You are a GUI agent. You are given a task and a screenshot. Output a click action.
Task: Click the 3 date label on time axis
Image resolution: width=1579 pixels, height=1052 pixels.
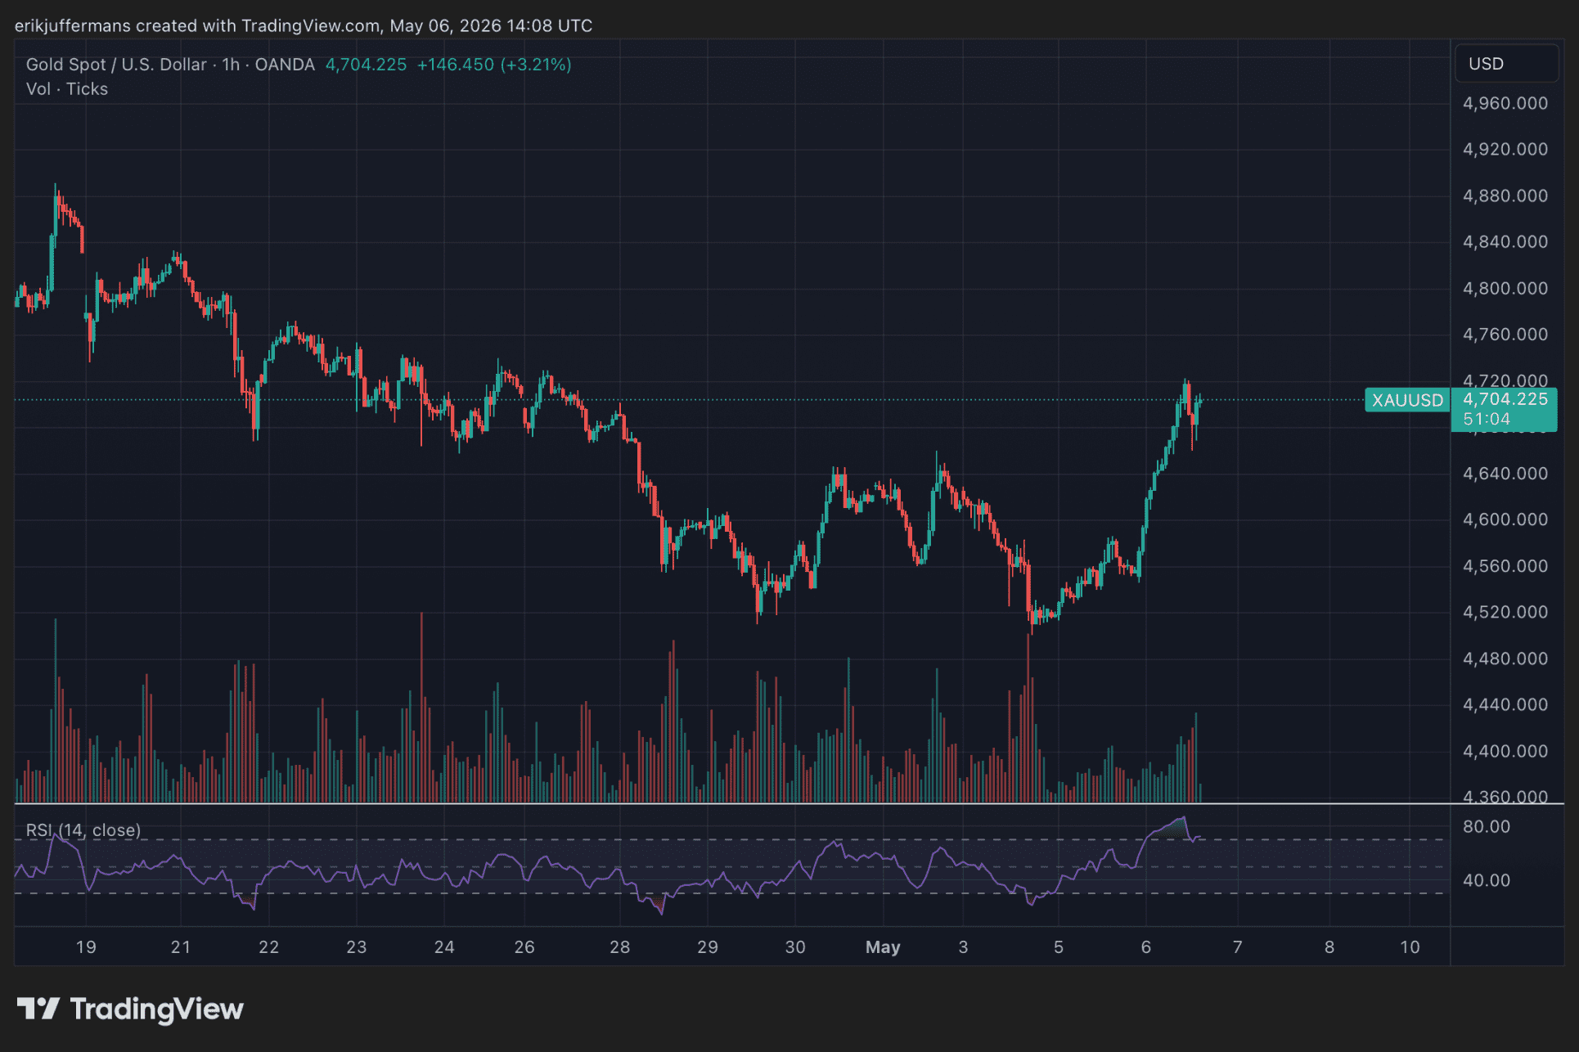coord(963,947)
